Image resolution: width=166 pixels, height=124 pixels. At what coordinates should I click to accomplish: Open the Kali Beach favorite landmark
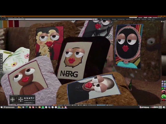114,19
